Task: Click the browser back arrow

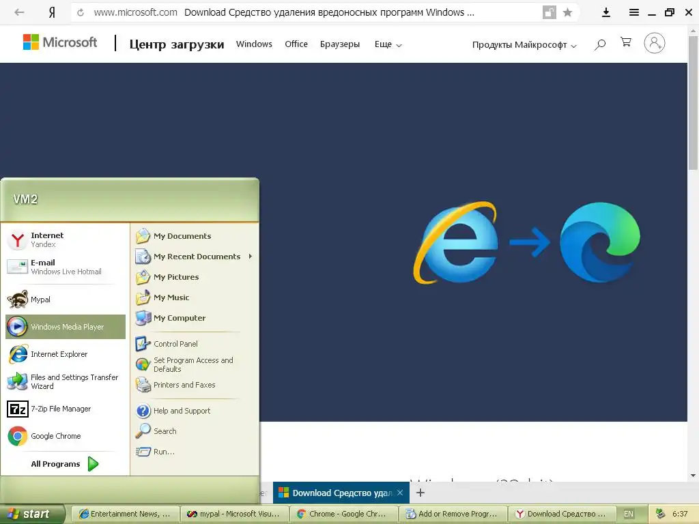Action: pyautogui.click(x=19, y=12)
